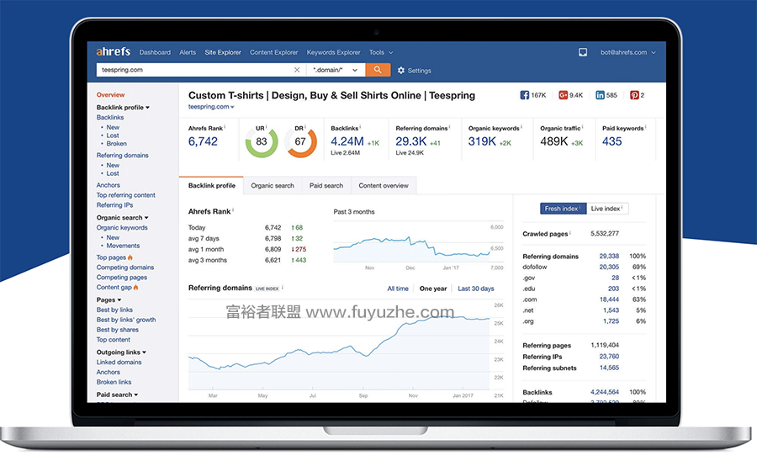Expand the Tools menu
The width and height of the screenshot is (757, 461).
pos(381,52)
